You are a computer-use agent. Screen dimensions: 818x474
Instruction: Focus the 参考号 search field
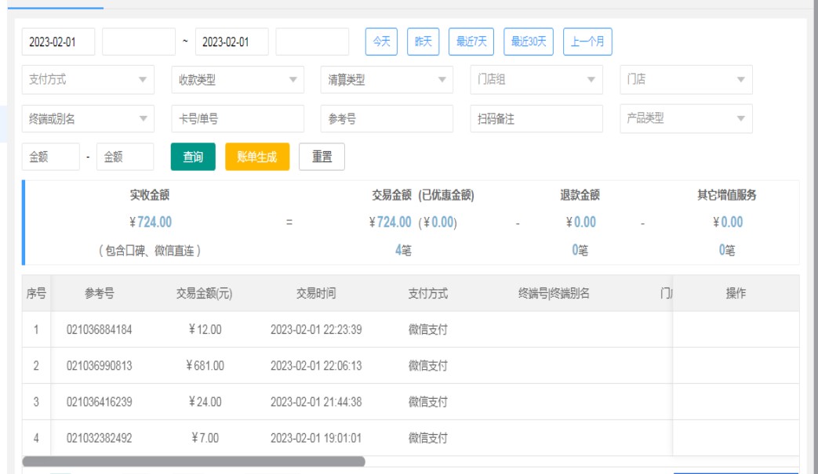(387, 119)
